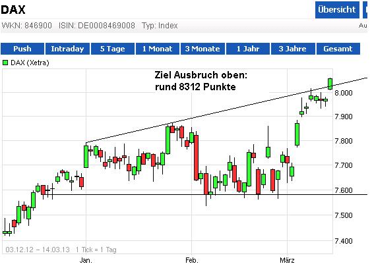Show the Gesamt full history chart
372x268 pixels.
click(x=338, y=49)
